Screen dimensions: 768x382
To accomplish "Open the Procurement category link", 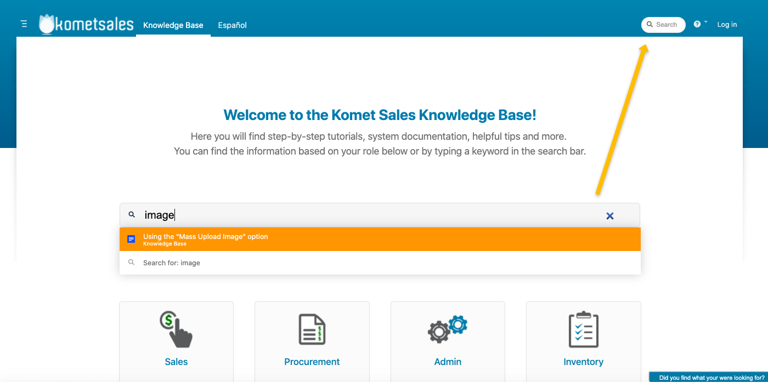I will pyautogui.click(x=312, y=362).
